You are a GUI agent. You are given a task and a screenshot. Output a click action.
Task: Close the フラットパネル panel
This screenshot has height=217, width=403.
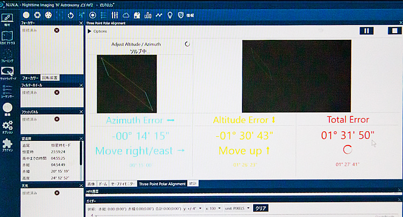(x=81, y=112)
